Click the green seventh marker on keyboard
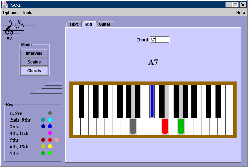This screenshot has width=248, height=167. (181, 126)
